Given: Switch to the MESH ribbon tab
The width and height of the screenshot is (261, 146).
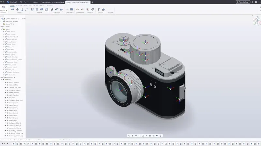Looking at the screenshot, I should [x=25, y=6].
